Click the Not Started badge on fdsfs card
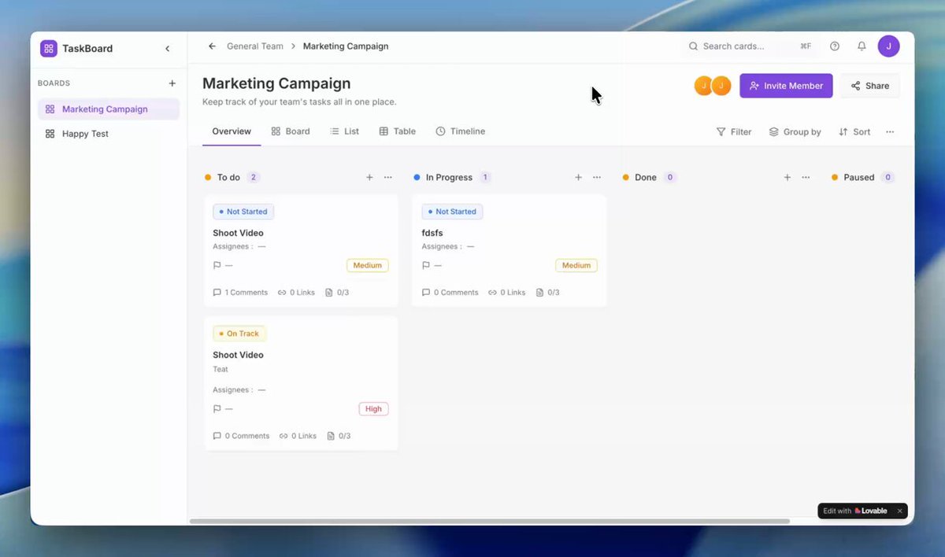The image size is (945, 557). coord(452,212)
